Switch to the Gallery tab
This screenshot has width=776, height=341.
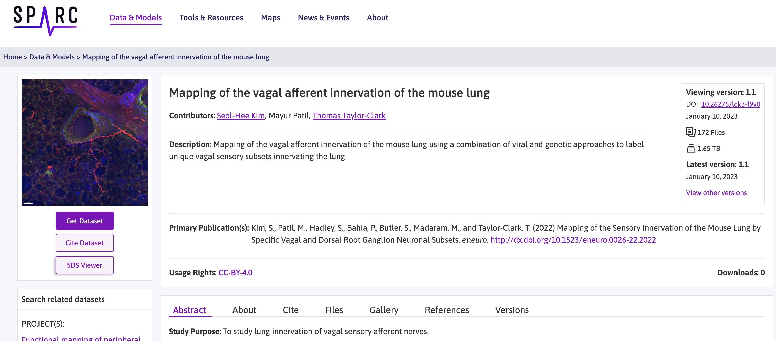pos(383,310)
